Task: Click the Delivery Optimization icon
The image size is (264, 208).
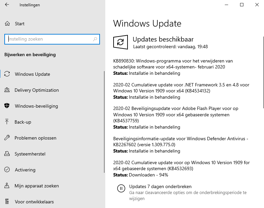Action: pyautogui.click(x=7, y=90)
